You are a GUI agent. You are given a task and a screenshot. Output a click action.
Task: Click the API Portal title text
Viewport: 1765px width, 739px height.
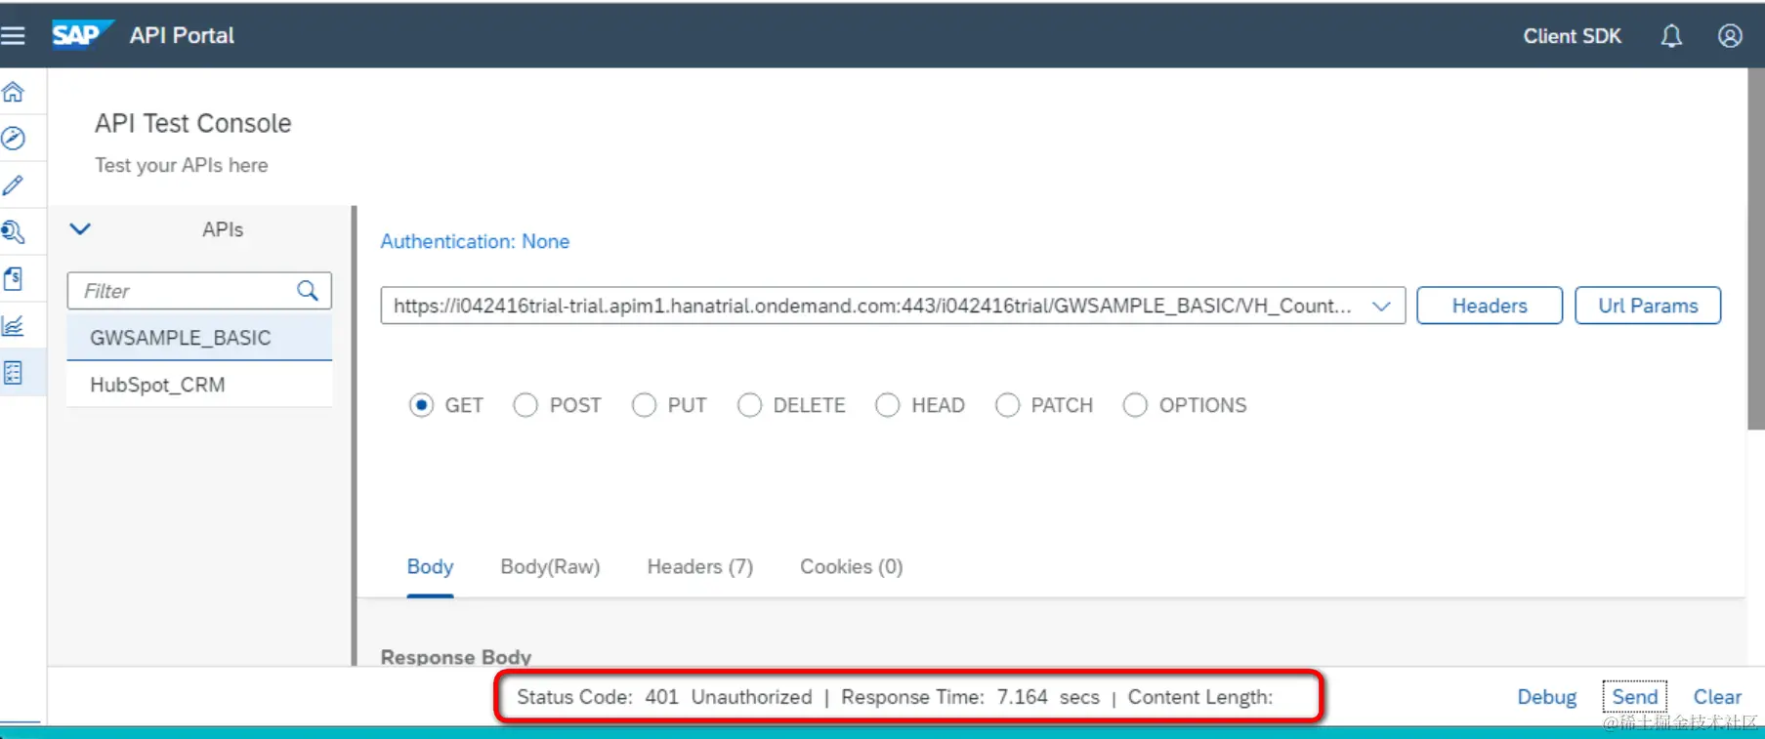click(182, 35)
